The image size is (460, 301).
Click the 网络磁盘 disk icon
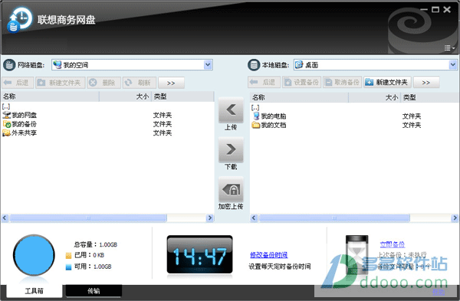(x=9, y=65)
